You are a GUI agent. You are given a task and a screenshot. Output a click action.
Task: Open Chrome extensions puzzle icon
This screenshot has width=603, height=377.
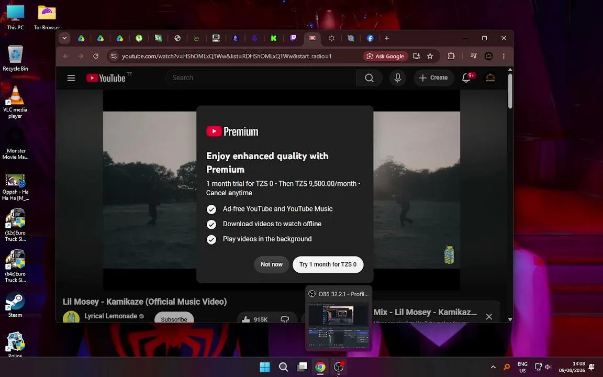click(452, 56)
